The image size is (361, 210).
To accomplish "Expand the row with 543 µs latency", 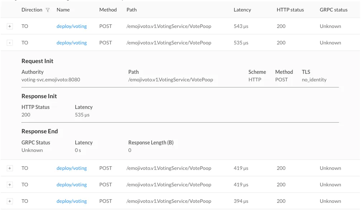I will pos(10,27).
